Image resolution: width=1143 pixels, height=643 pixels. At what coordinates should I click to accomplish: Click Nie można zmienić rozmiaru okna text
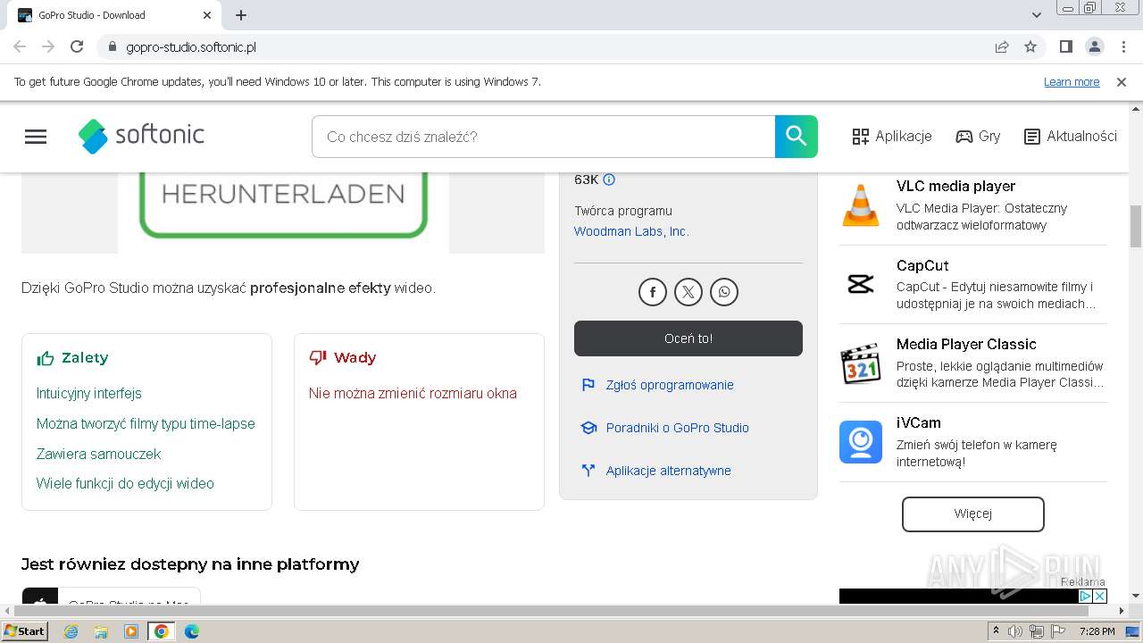coord(413,394)
